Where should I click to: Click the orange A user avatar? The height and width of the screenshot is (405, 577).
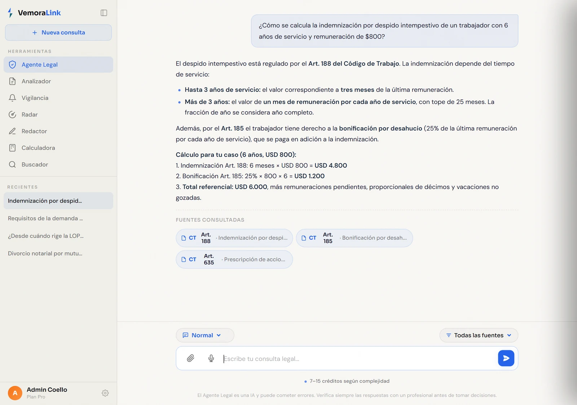15,393
